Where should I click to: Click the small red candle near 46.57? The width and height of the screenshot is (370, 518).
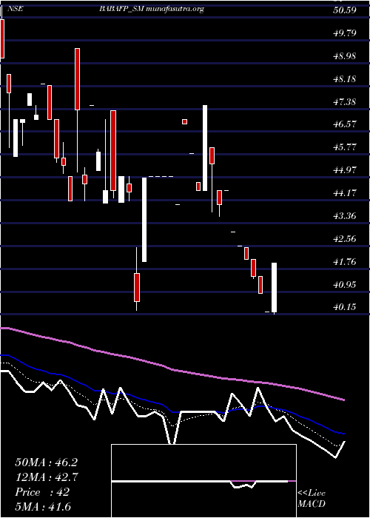(x=185, y=122)
